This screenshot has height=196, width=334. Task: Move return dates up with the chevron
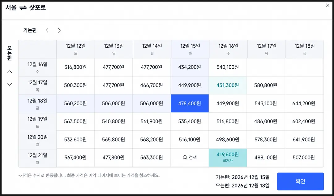coord(10,72)
